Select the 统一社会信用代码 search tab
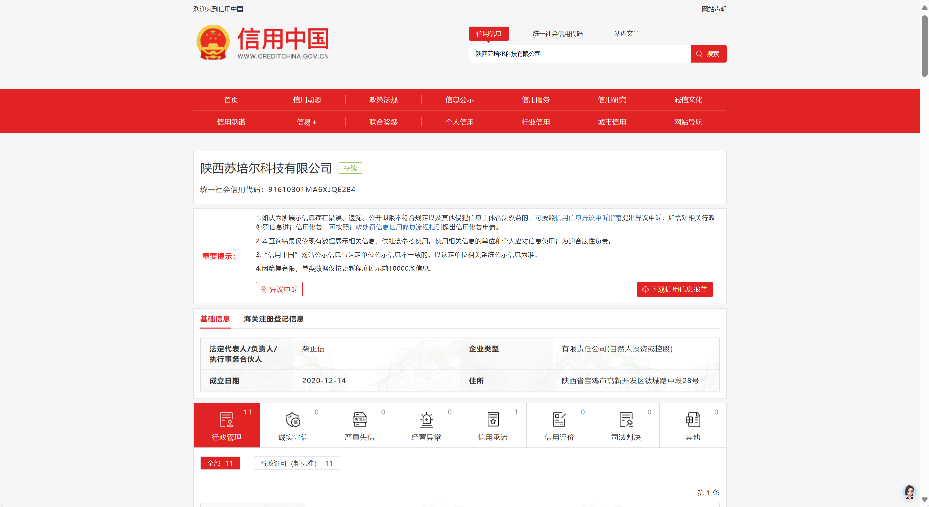This screenshot has width=929, height=507. [558, 34]
